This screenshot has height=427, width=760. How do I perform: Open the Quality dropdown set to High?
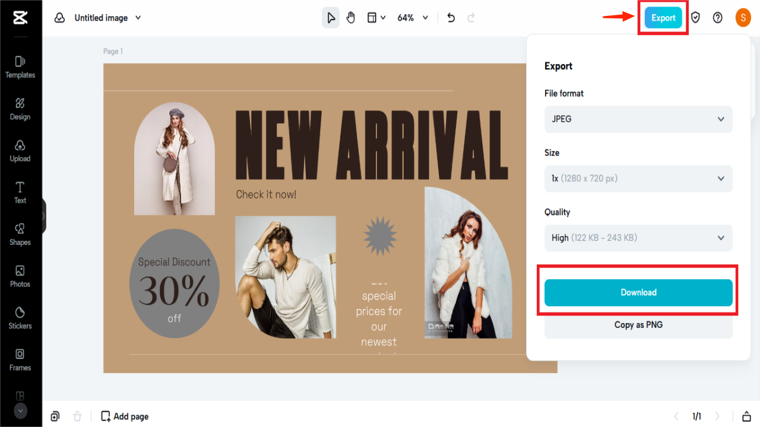point(638,238)
